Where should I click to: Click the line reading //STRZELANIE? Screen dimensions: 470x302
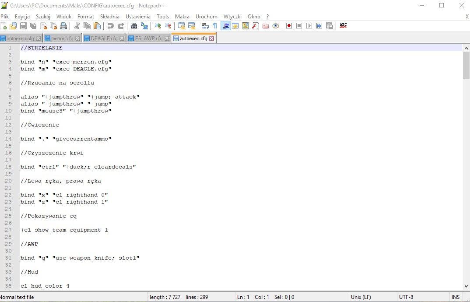click(241, 48)
